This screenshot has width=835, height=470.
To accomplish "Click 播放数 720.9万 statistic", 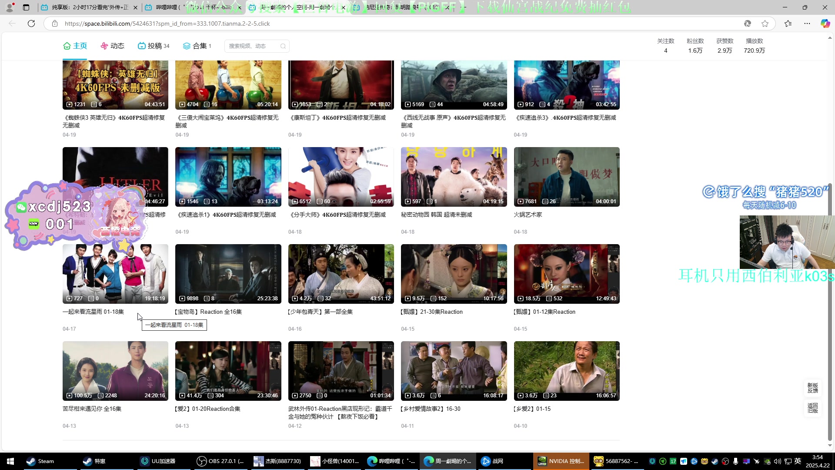I will tap(754, 46).
